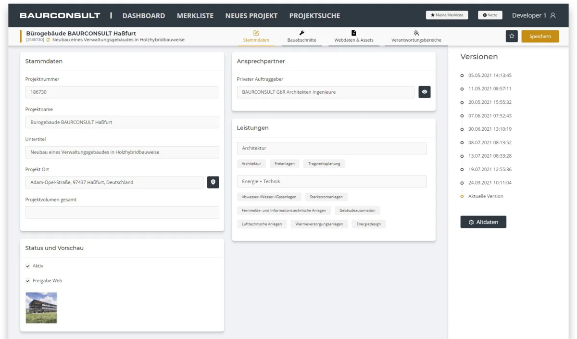Click the Bauabschnitte wrench icon
This screenshot has height=339, width=577.
302,33
